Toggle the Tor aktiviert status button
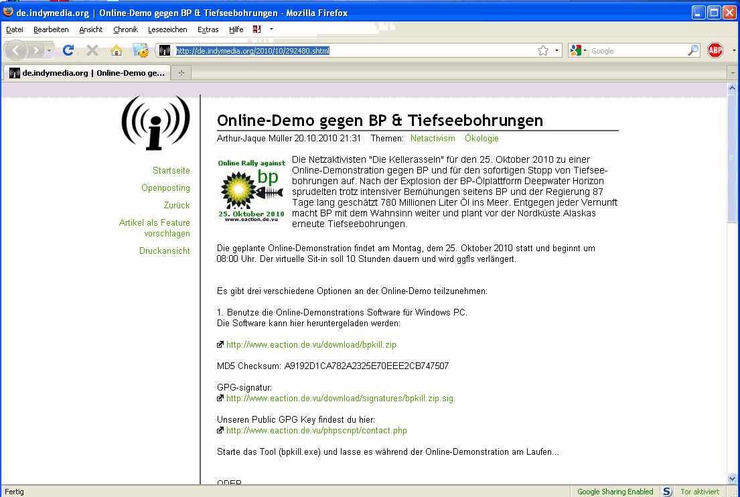Viewport: 740px width, 497px height. click(700, 492)
